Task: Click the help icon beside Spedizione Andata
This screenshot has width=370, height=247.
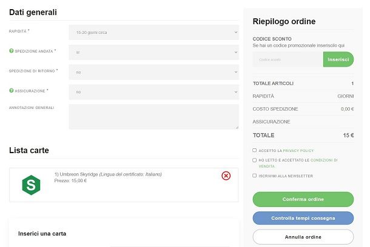Action: click(x=11, y=51)
